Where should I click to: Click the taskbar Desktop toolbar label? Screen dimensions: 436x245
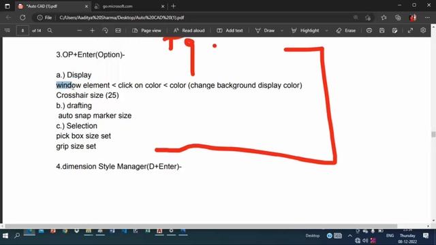(313, 235)
